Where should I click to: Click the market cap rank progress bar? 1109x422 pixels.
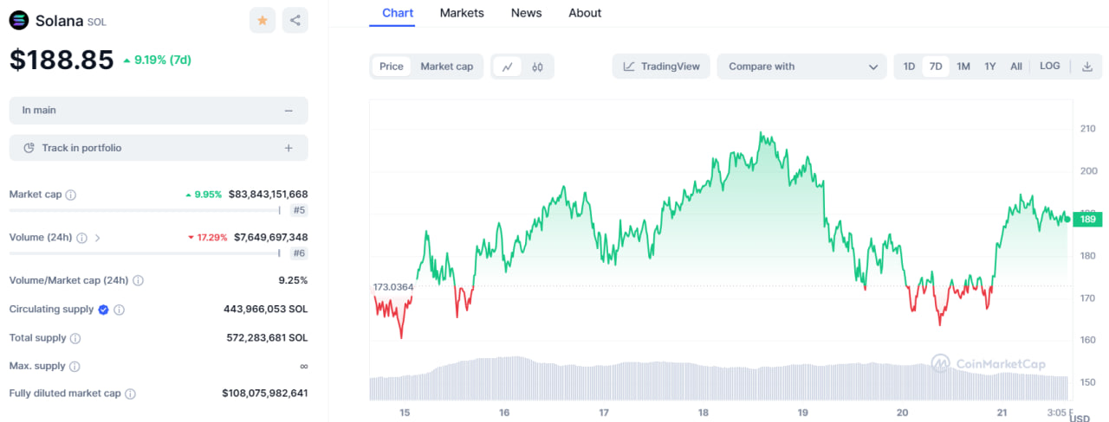tap(146, 210)
